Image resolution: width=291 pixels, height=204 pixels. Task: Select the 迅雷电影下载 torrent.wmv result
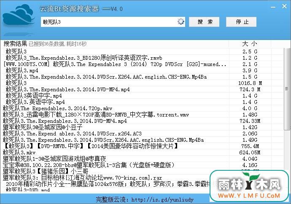coord(96,114)
